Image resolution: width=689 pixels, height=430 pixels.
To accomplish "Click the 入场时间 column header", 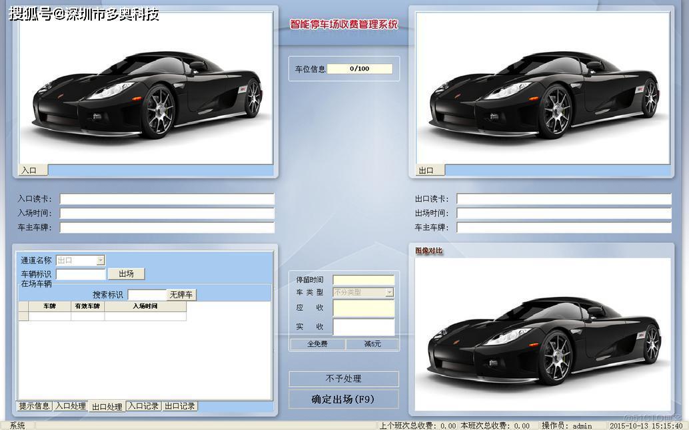I will tap(145, 306).
